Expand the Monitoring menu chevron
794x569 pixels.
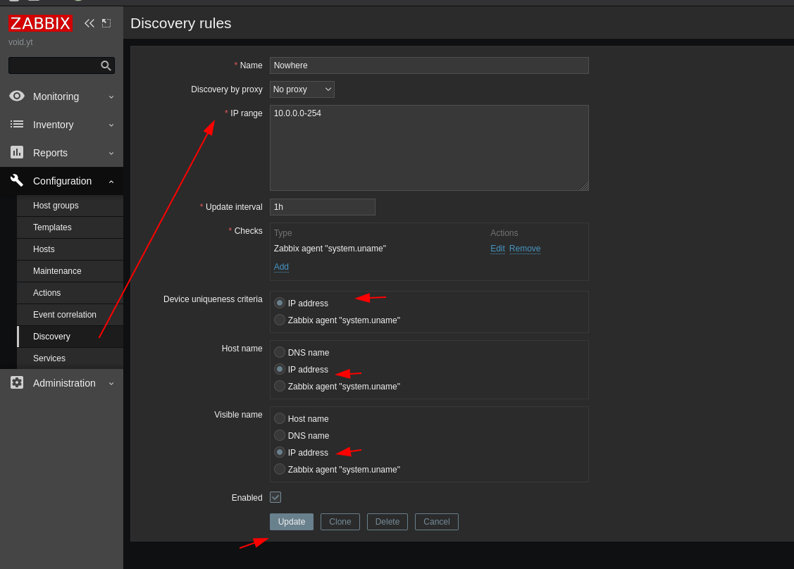[111, 96]
